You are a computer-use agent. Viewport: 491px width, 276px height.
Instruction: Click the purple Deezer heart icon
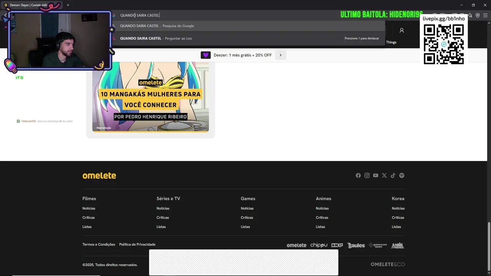click(x=206, y=55)
